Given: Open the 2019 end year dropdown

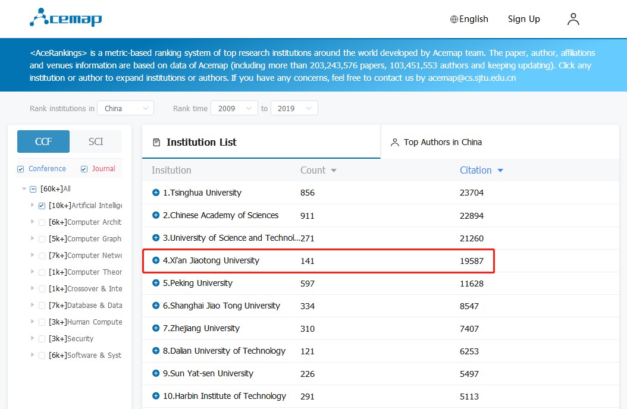Looking at the screenshot, I should pos(294,108).
